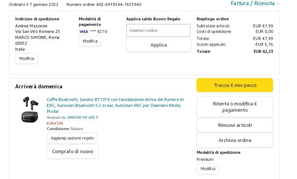Click Rimuovi articoli button
This screenshot has height=179, width=297.
[x=235, y=125]
